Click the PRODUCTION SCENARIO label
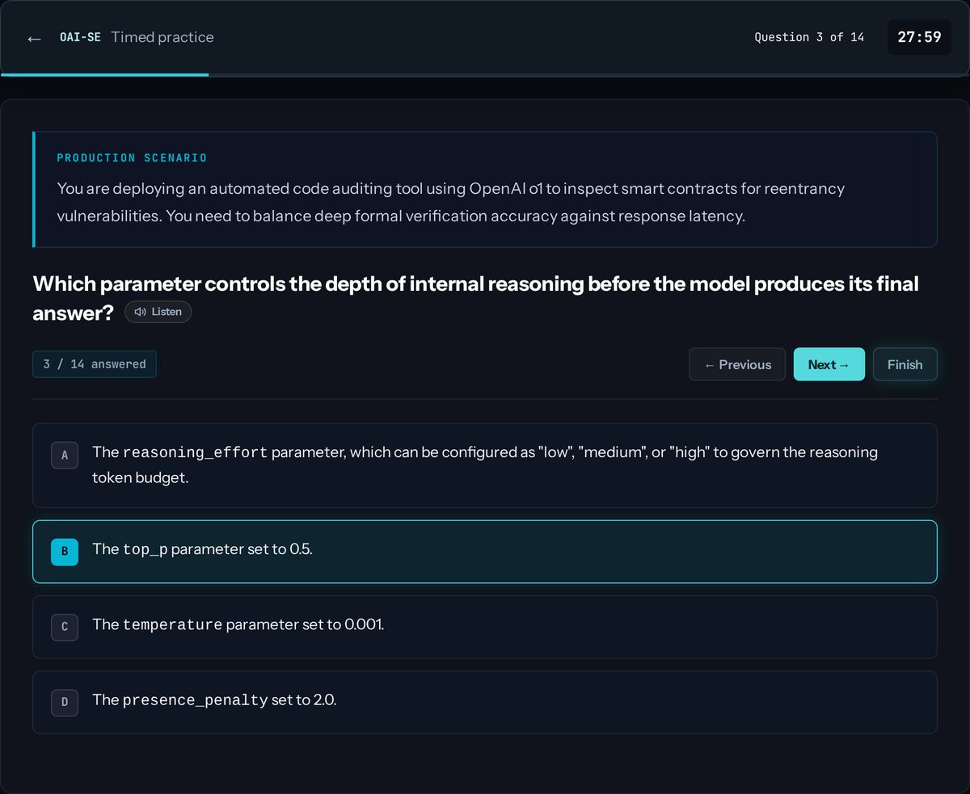This screenshot has width=970, height=794. (x=132, y=158)
